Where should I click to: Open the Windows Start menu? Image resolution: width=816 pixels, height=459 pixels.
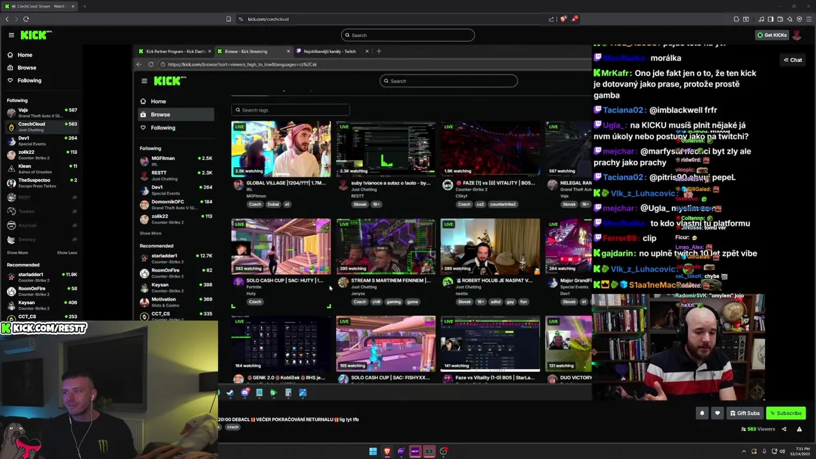pyautogui.click(x=373, y=451)
